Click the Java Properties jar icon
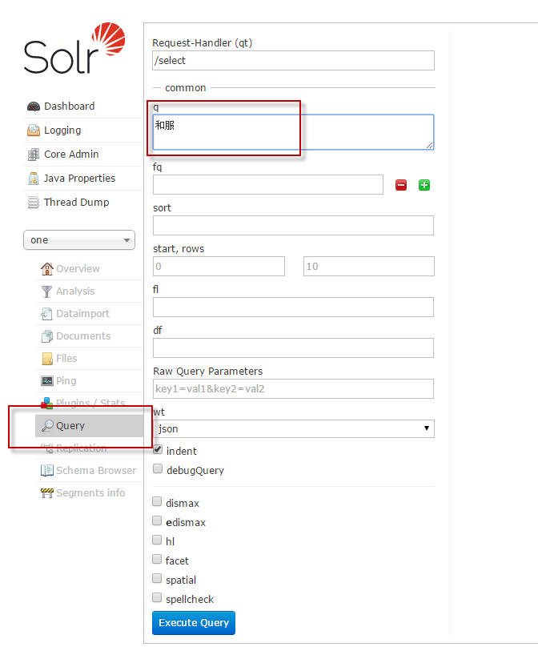The height and width of the screenshot is (655, 538). pyautogui.click(x=34, y=179)
